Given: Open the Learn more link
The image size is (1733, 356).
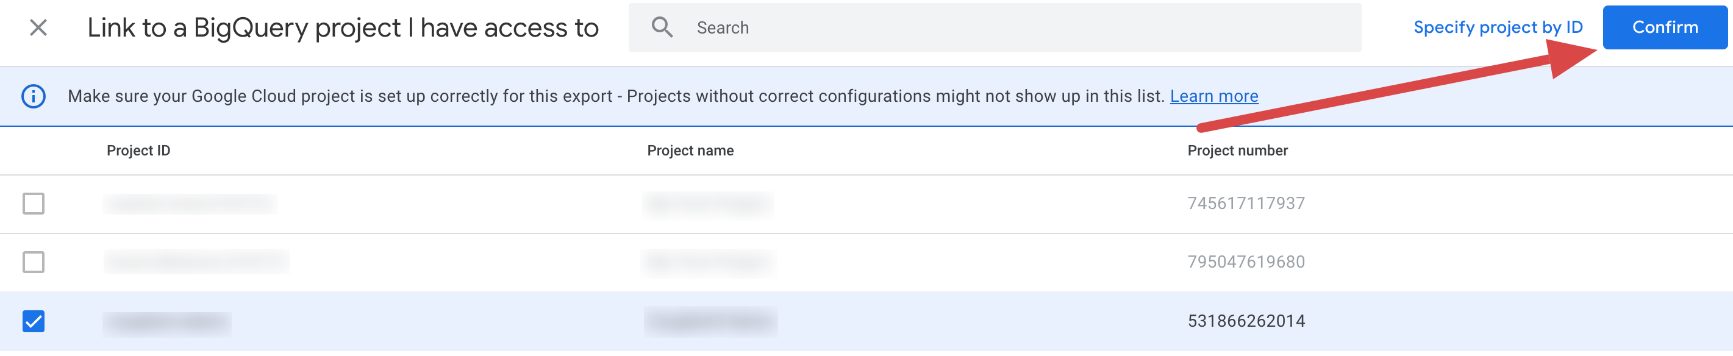Looking at the screenshot, I should [x=1213, y=96].
